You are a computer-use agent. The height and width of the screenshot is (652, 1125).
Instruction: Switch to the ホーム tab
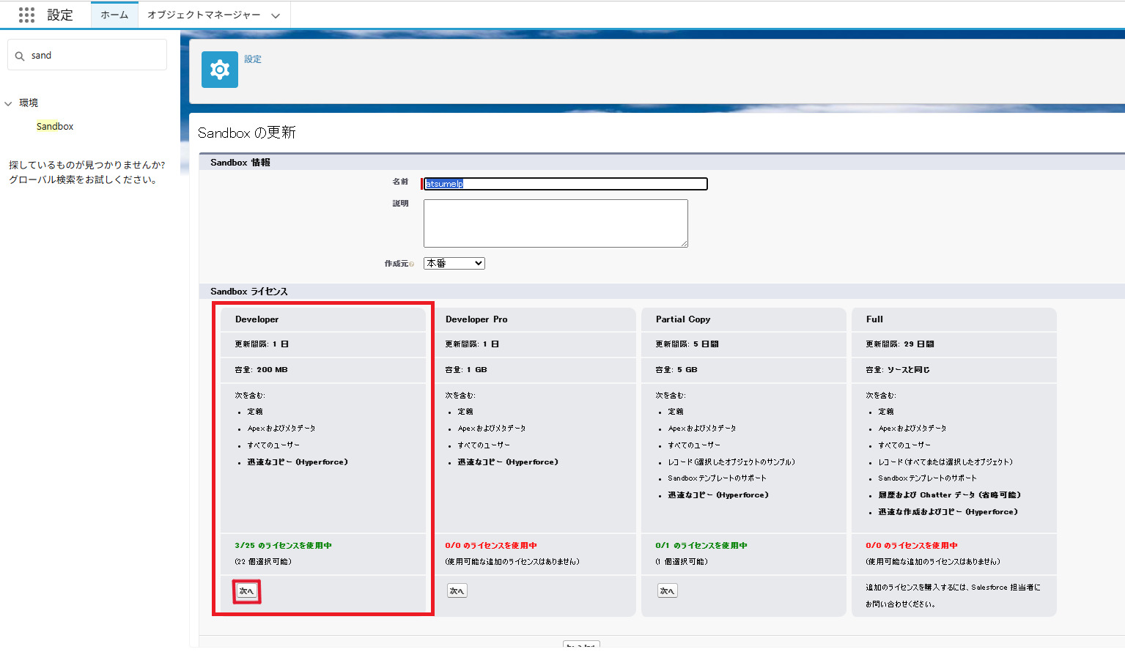pos(114,15)
